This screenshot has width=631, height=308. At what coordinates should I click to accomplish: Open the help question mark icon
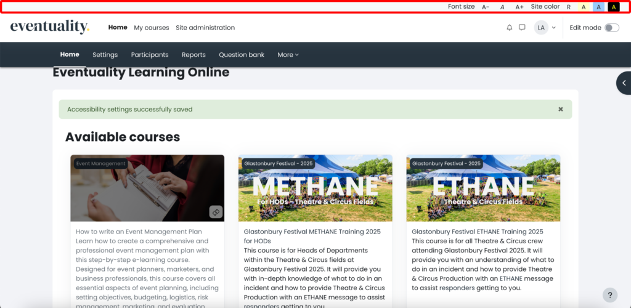tap(609, 295)
